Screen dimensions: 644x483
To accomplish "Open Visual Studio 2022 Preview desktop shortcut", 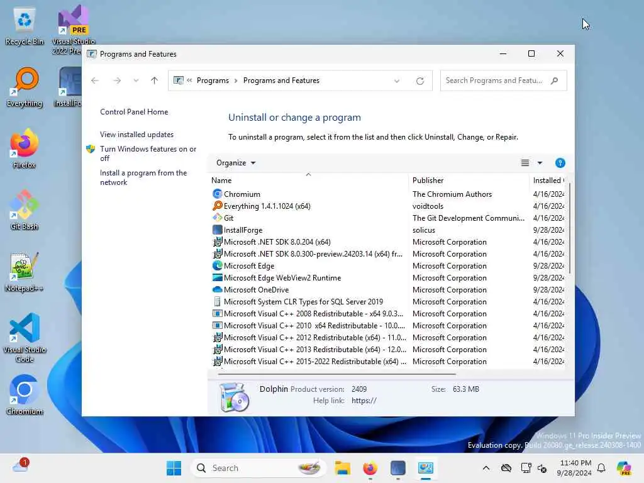I will (73, 30).
